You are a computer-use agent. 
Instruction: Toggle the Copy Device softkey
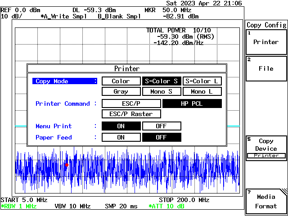click(x=266, y=148)
